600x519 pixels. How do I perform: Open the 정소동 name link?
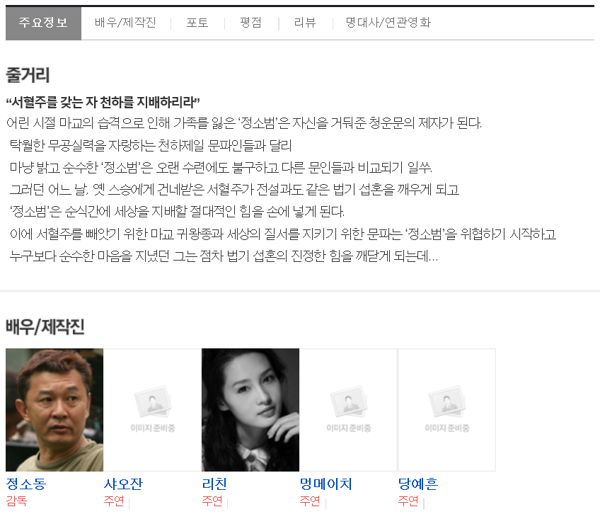26,484
